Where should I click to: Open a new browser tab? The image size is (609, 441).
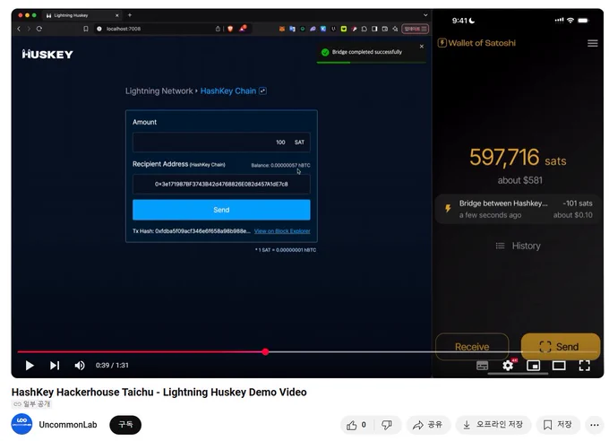(x=130, y=15)
